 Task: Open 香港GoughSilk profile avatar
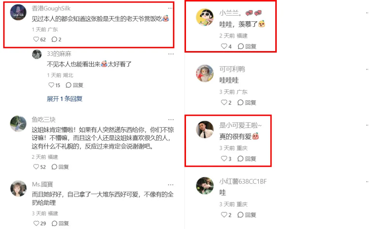(18, 12)
